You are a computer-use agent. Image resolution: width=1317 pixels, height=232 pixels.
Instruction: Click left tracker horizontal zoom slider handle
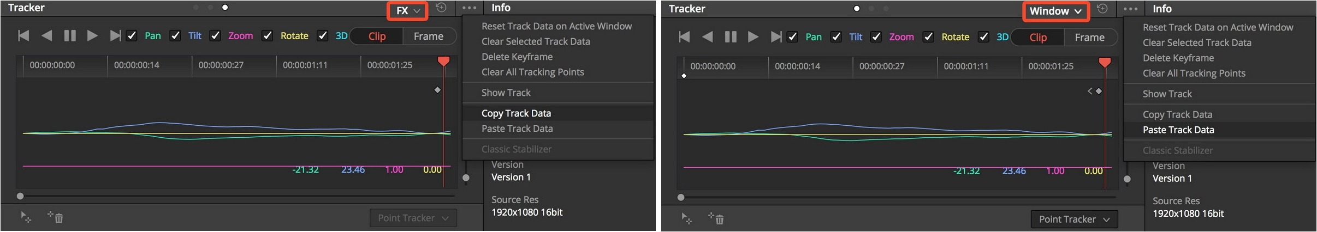(x=20, y=196)
